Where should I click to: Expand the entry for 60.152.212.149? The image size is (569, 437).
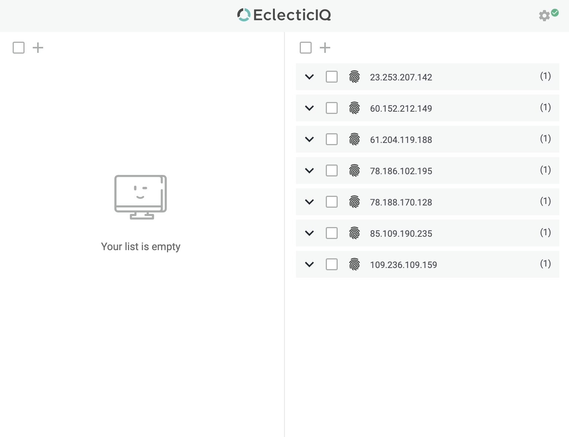pyautogui.click(x=309, y=108)
